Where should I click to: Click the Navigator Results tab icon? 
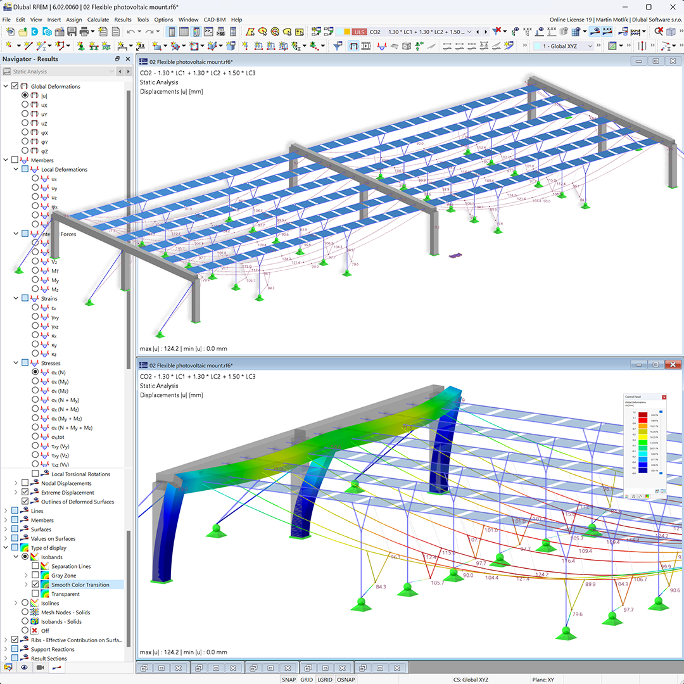click(57, 668)
